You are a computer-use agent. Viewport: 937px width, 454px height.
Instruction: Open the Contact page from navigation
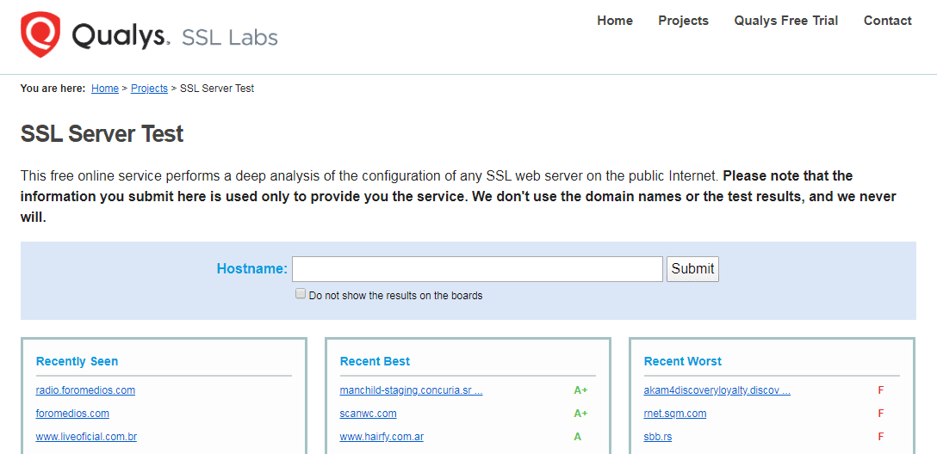(x=887, y=21)
